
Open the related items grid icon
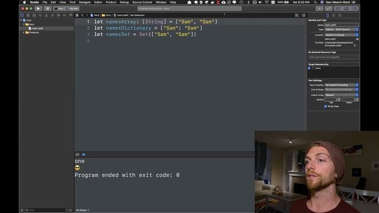point(77,15)
